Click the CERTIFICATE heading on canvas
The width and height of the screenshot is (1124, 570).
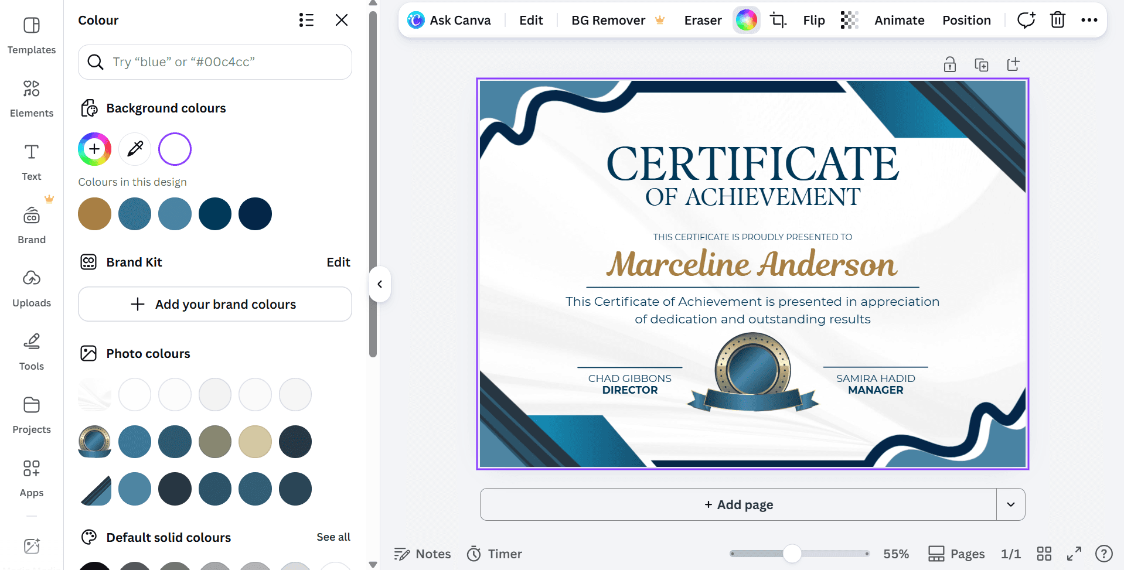pyautogui.click(x=752, y=163)
